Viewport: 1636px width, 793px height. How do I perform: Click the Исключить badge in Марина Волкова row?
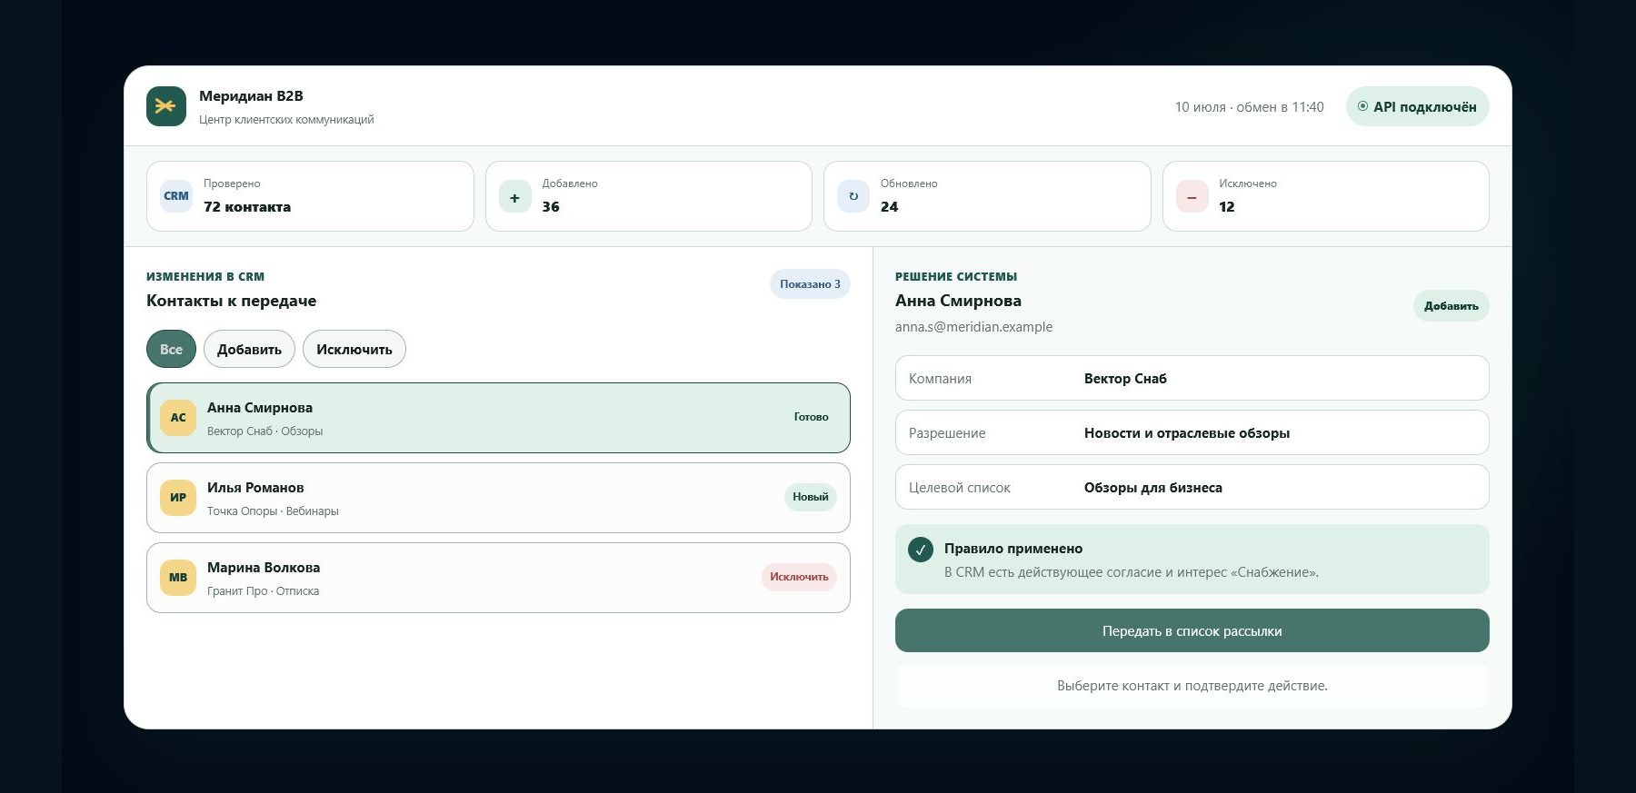pyautogui.click(x=799, y=577)
